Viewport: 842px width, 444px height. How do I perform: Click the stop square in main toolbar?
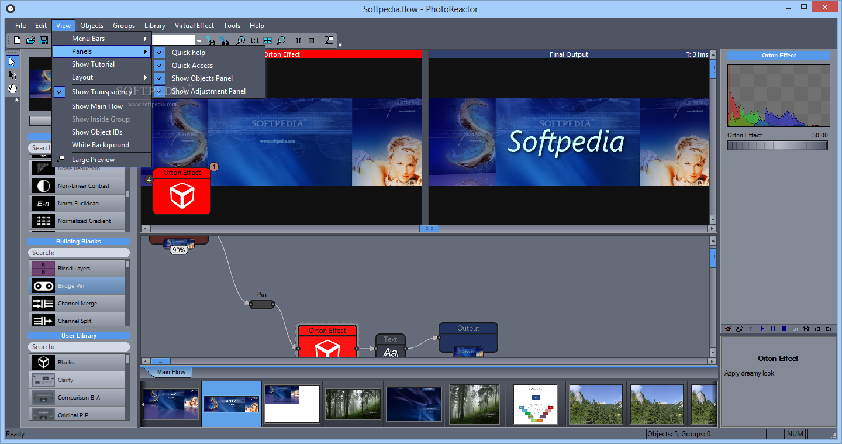(311, 40)
